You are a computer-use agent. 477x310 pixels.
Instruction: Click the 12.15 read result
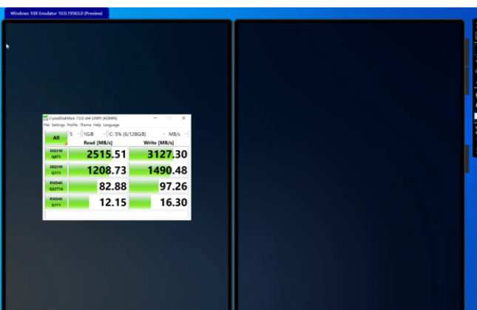(98, 202)
